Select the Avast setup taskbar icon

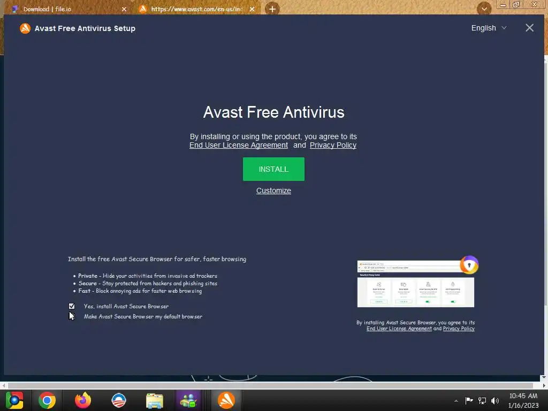tap(226, 400)
